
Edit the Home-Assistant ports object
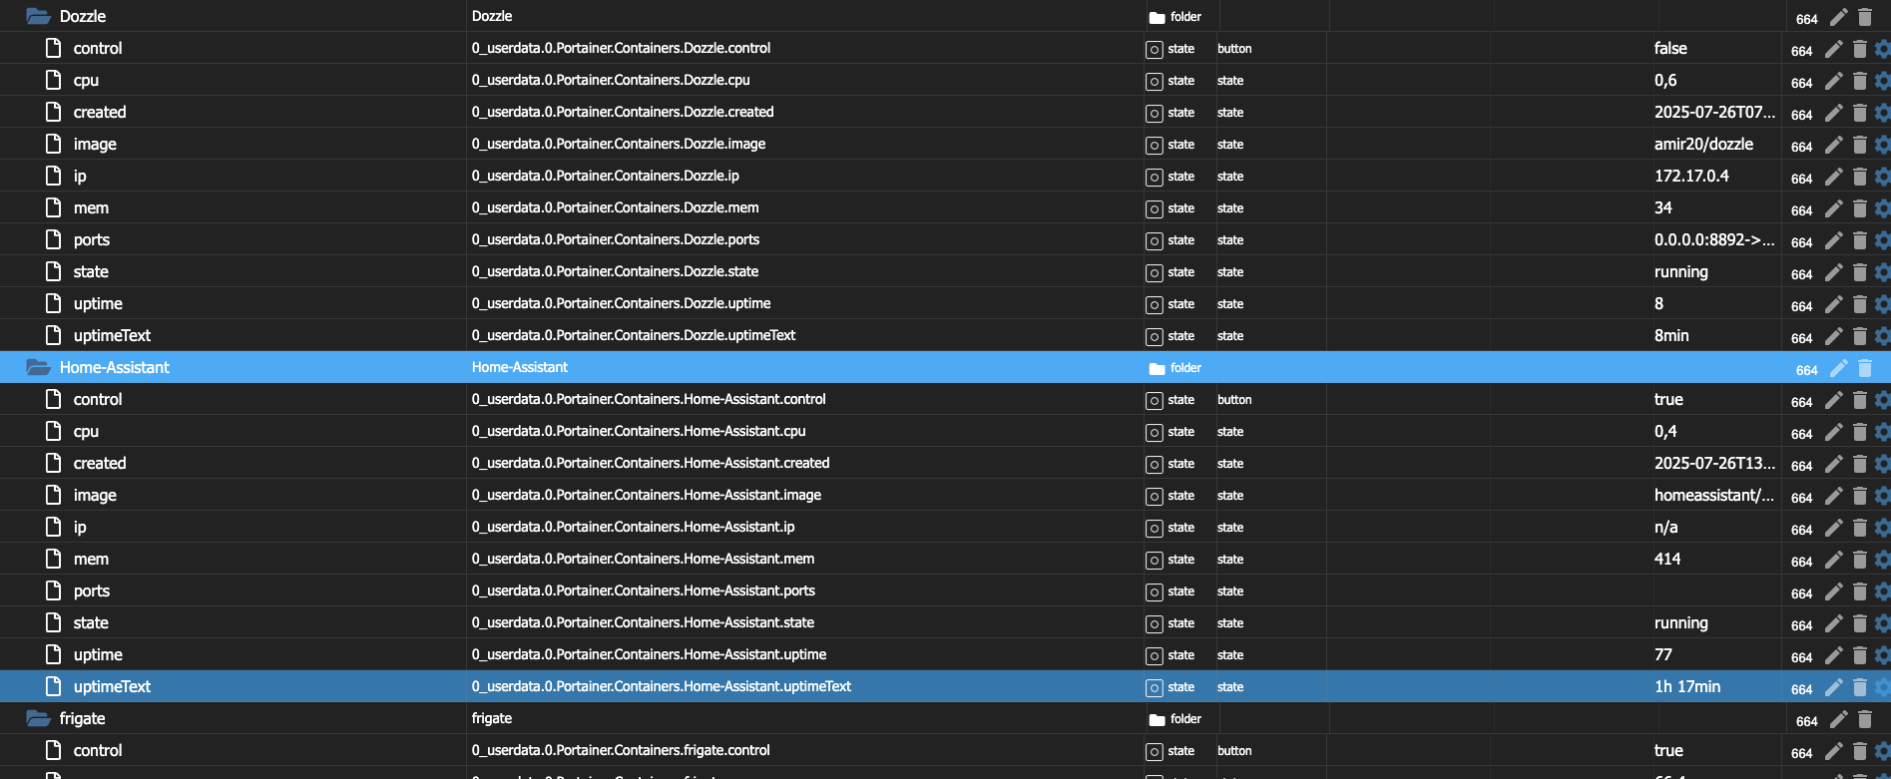(1834, 591)
